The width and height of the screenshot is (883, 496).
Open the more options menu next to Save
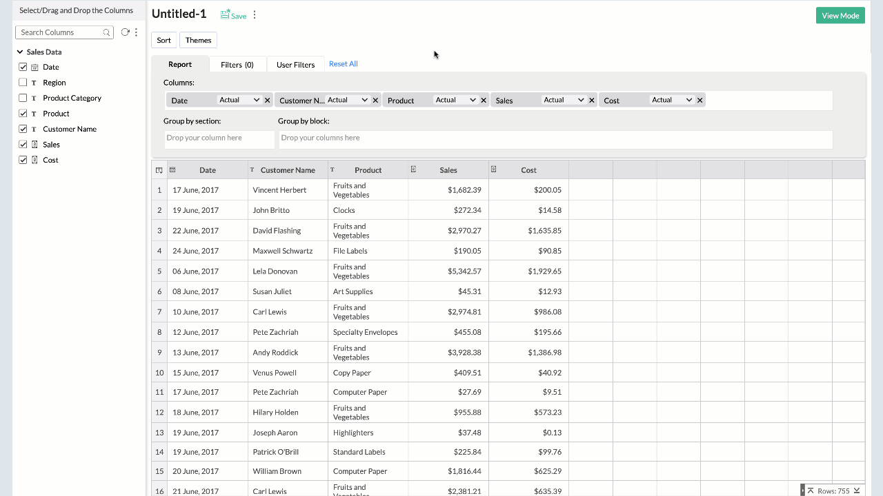pos(254,14)
